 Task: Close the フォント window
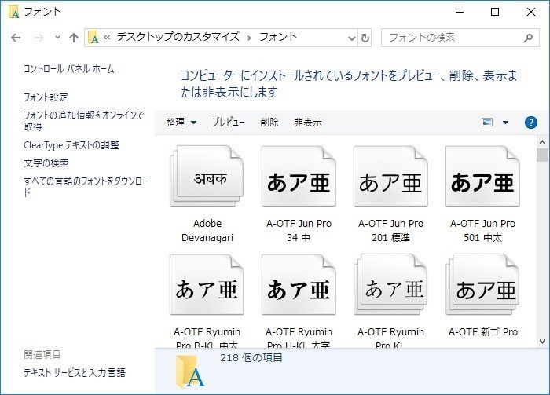(531, 12)
